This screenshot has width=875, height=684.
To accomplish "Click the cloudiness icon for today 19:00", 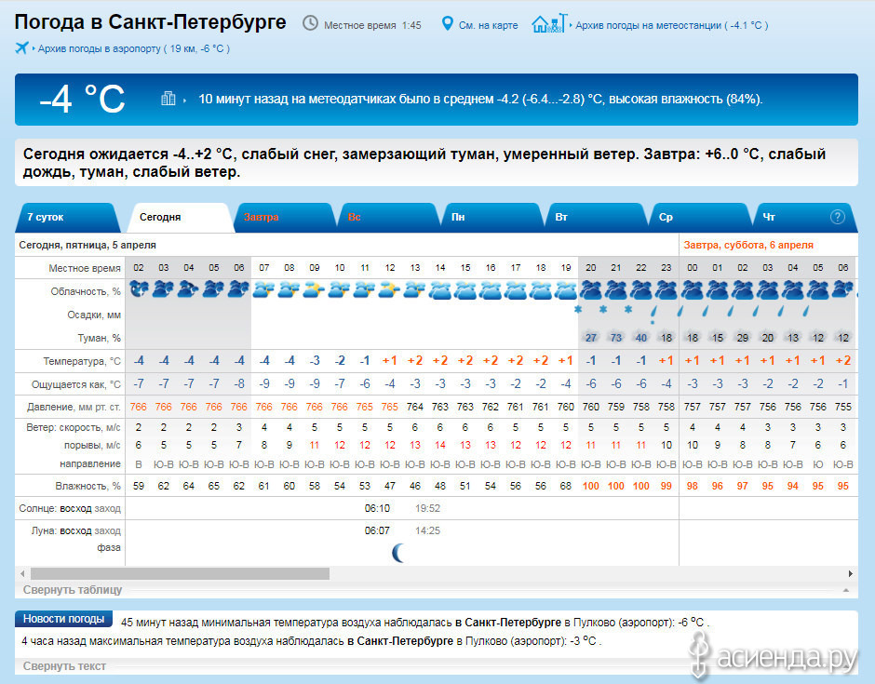I will click(566, 290).
